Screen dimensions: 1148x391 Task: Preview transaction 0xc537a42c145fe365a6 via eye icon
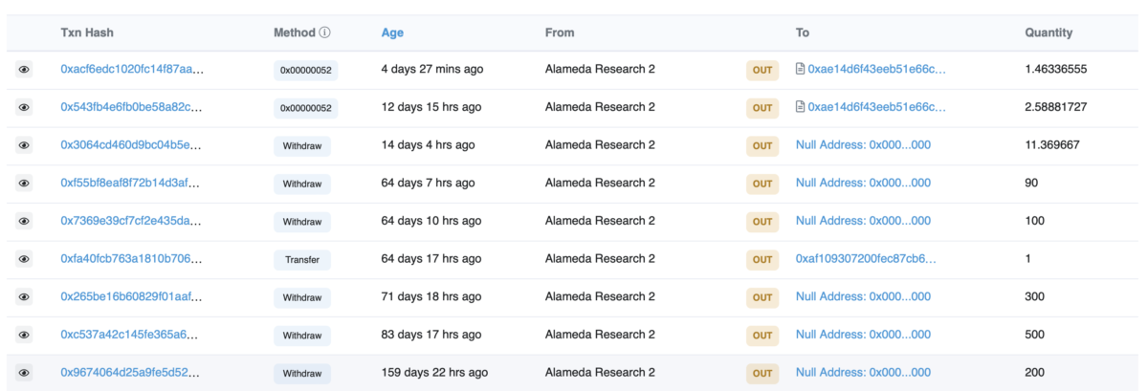[x=24, y=336]
